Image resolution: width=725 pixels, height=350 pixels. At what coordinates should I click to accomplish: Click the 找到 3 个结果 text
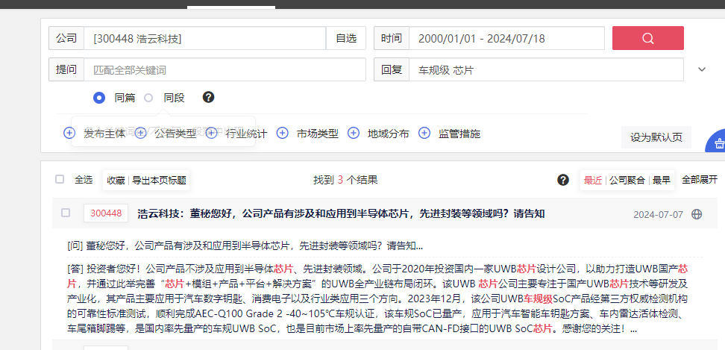345,180
